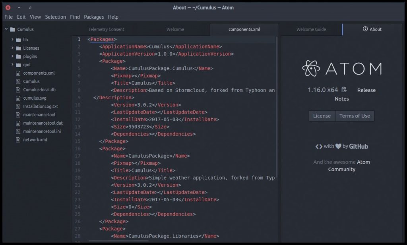Open the Atom Community link
407x245 pixels.
click(x=349, y=166)
